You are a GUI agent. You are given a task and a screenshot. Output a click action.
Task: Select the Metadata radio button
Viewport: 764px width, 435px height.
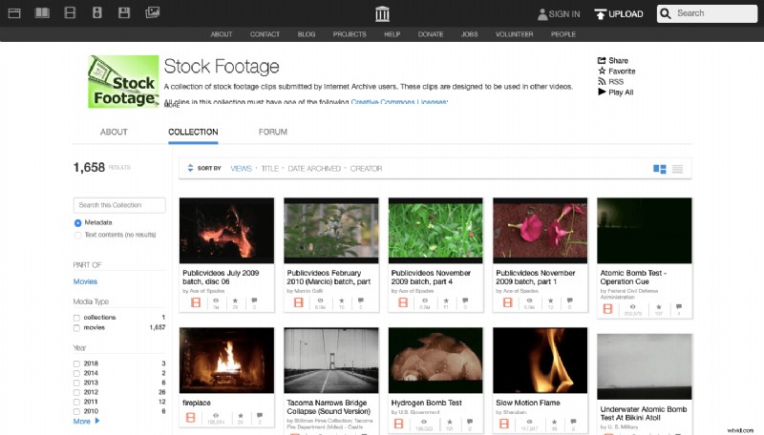(77, 223)
